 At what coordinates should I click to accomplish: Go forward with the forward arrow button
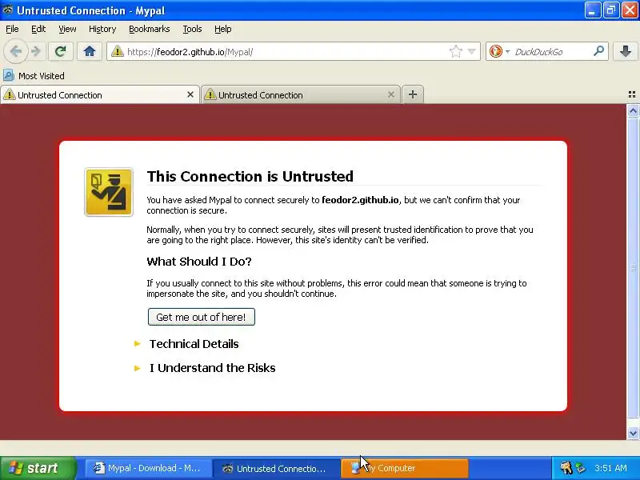coord(36,51)
